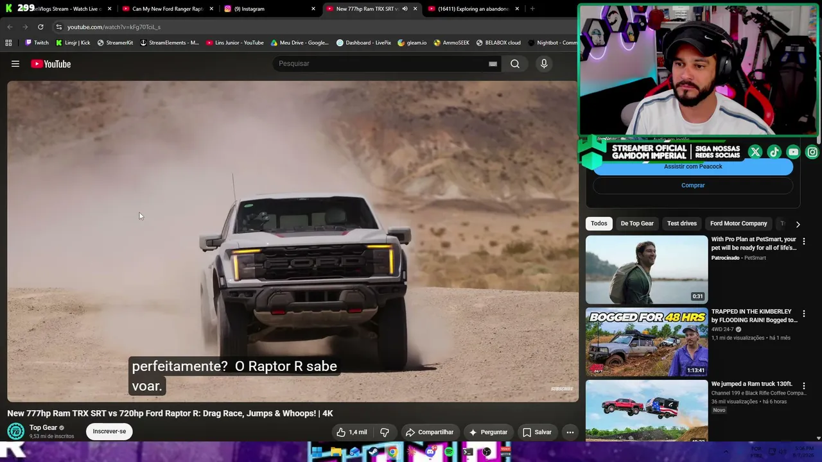The height and width of the screenshot is (462, 822).
Task: Open the Lins Junior - YouTube bookmark
Action: [235, 43]
